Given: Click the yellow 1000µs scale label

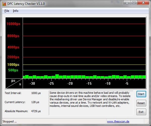Looking at the screenshot, I should coord(13,65).
